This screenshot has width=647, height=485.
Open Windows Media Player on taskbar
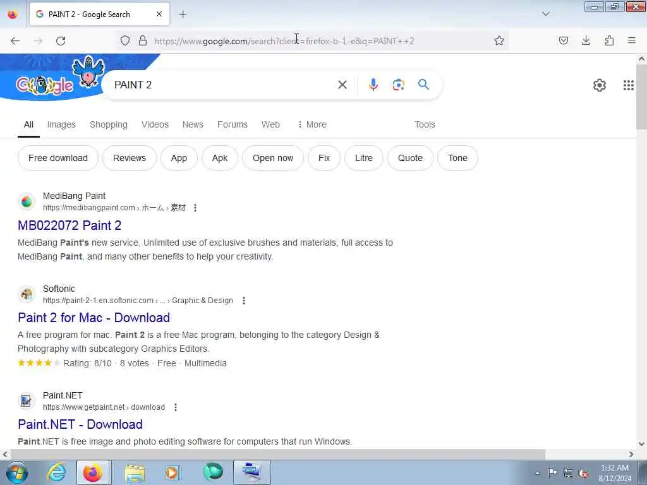pos(172,472)
